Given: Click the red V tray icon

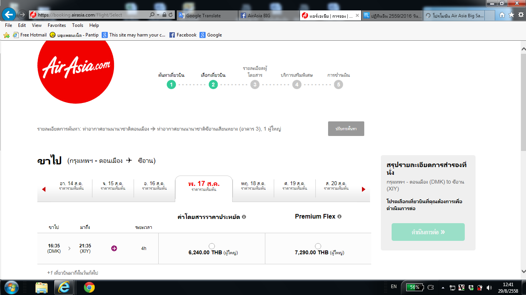Looking at the screenshot, I should [462, 287].
